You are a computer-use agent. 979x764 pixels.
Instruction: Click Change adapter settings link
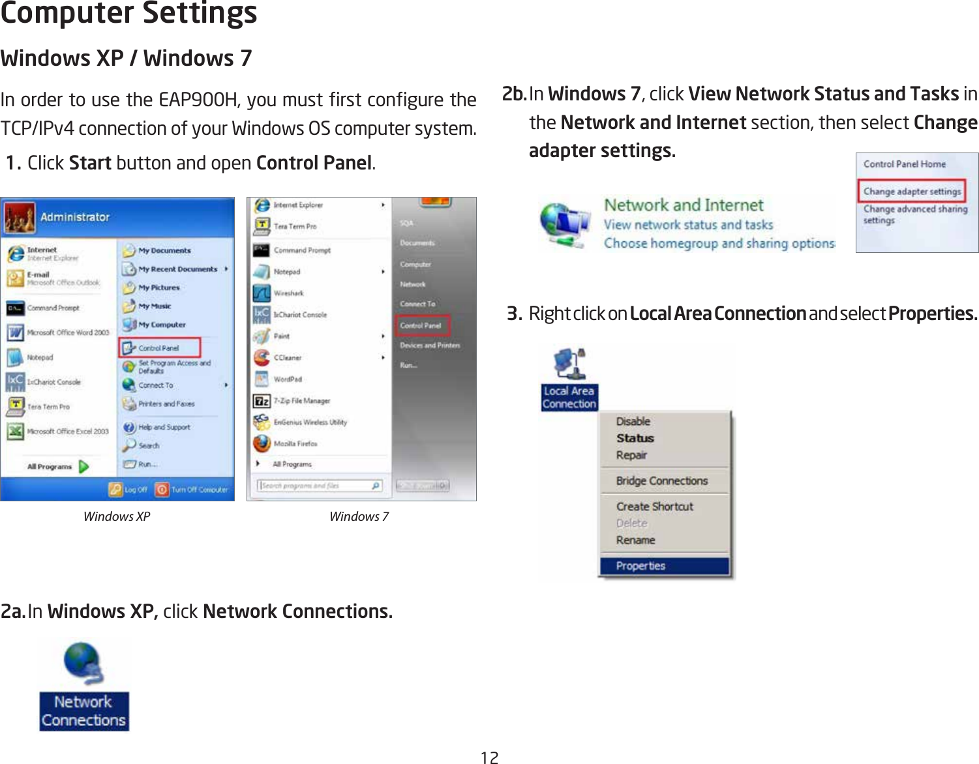912,191
